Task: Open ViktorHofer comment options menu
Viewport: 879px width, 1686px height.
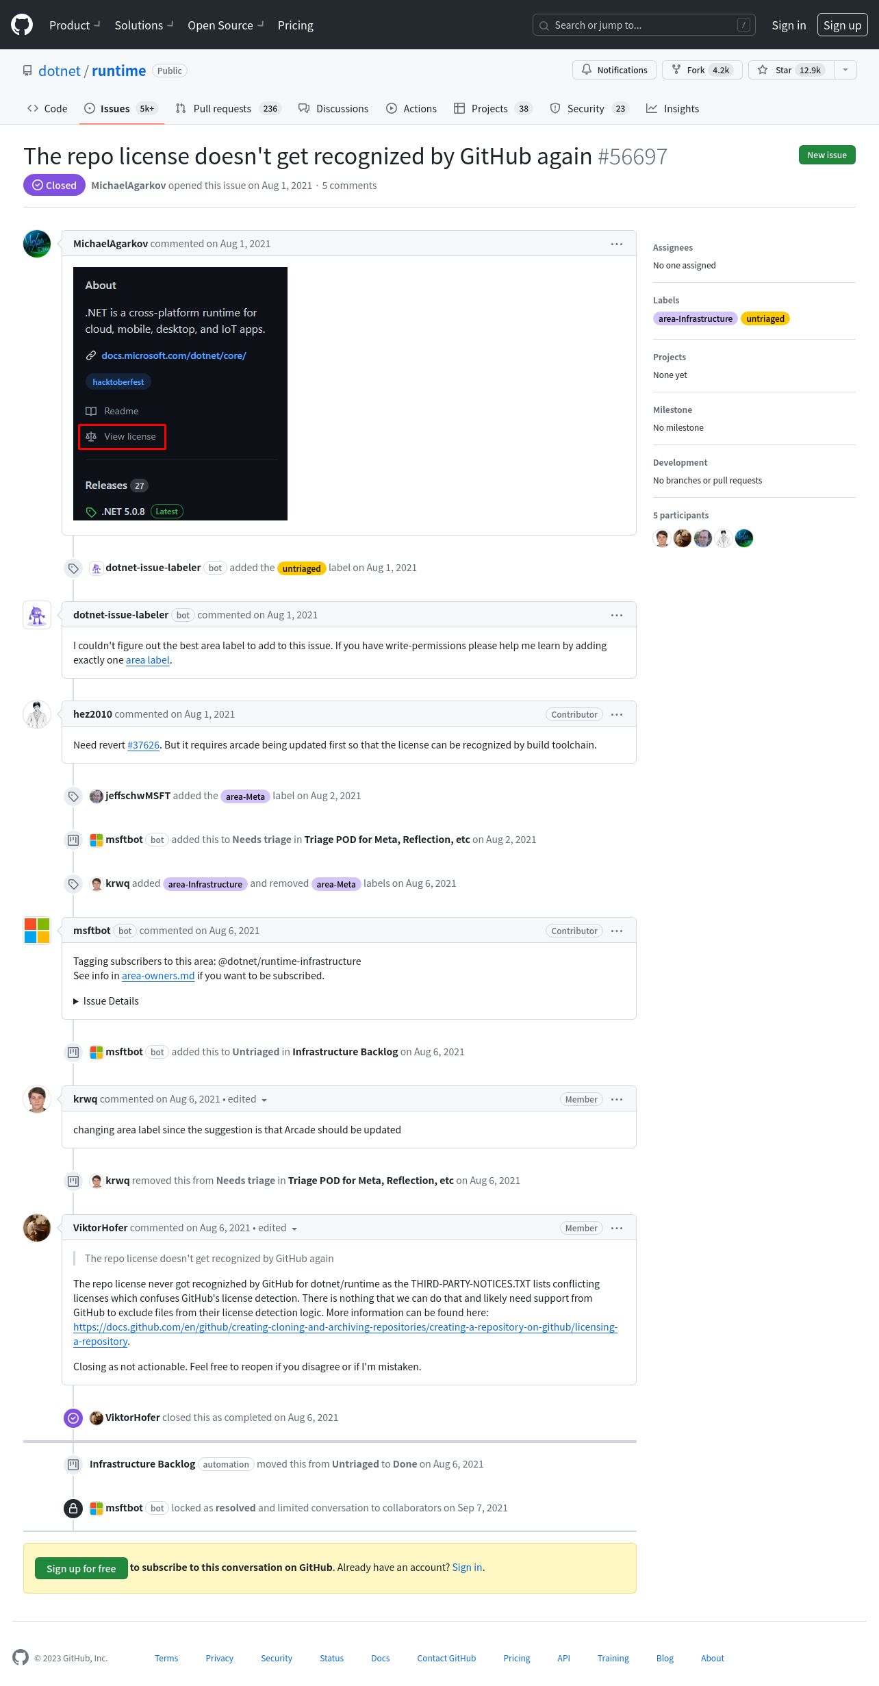Action: pos(617,1228)
